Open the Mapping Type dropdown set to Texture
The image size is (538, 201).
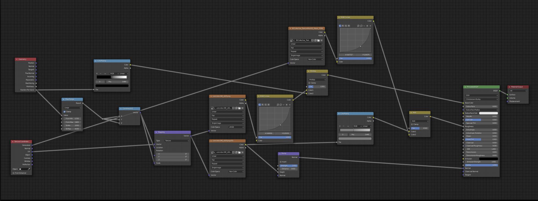pos(177,141)
